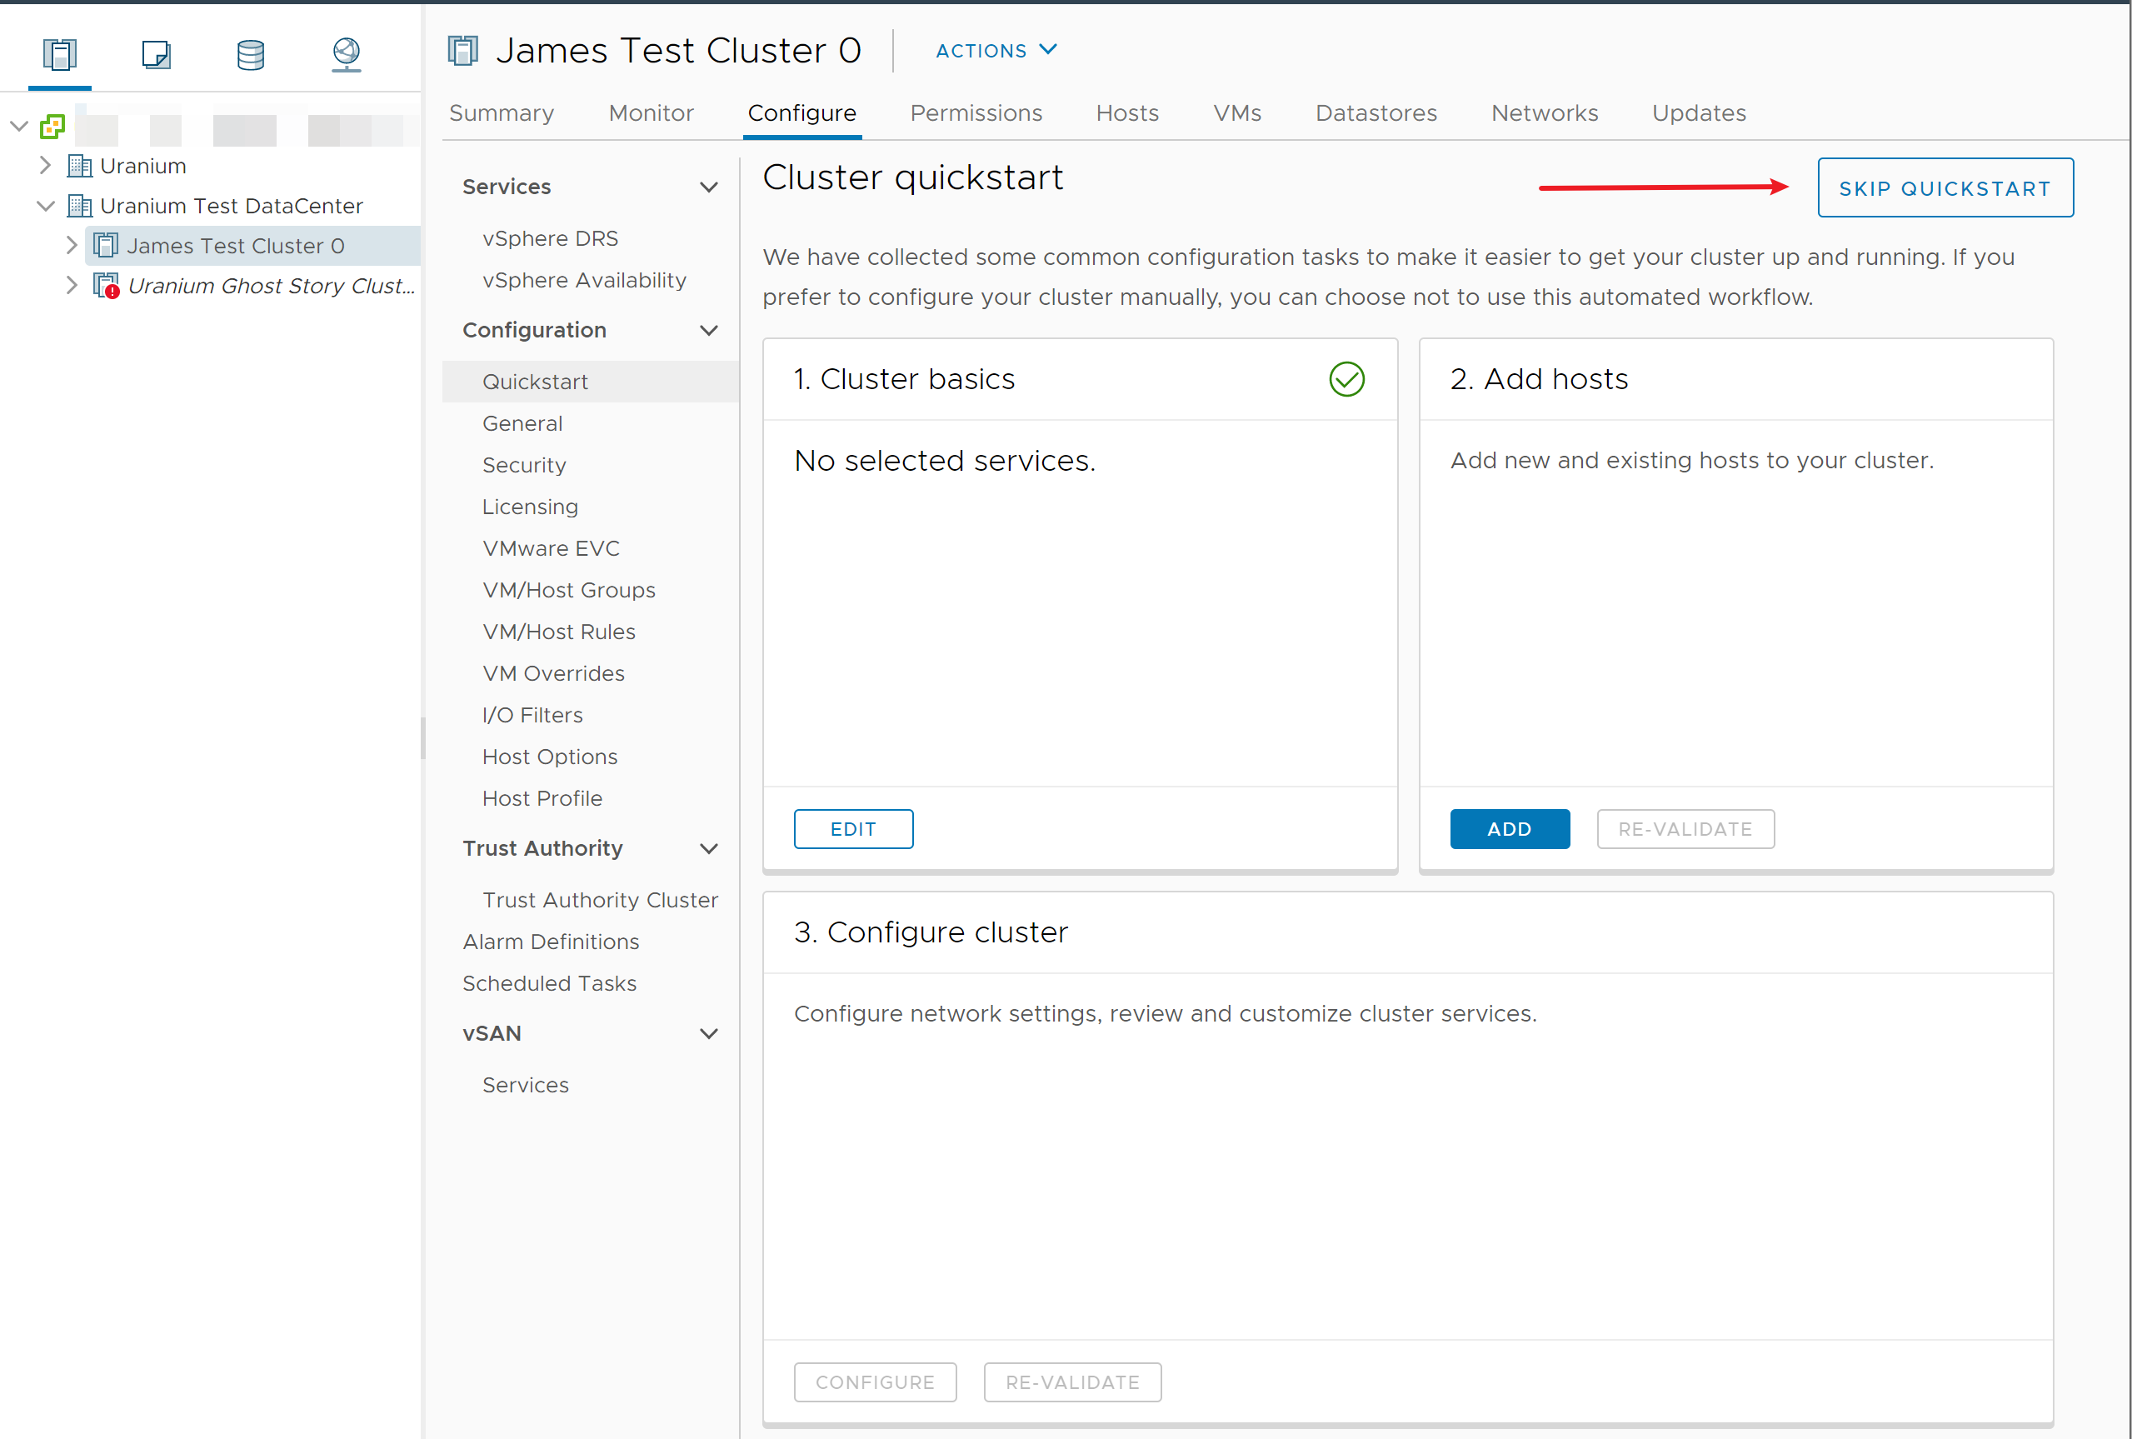Open the Hosts and Clusters inventory icon

tap(60, 54)
